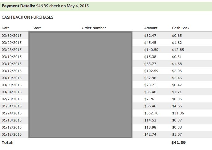Select the date 03/30/2015
This screenshot has height=150, width=212.
pyautogui.click(x=12, y=36)
